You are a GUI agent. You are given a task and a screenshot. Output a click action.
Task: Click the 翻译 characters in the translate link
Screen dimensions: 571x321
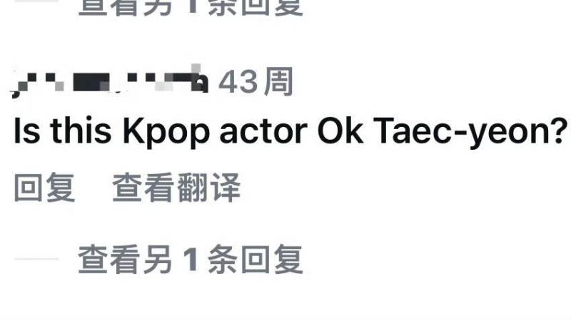click(x=208, y=188)
